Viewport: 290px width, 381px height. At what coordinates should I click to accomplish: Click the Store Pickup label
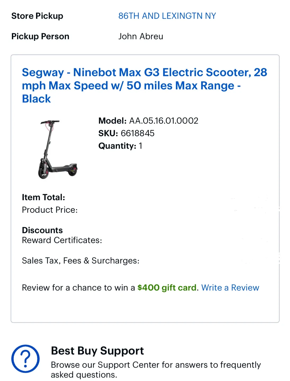click(x=37, y=16)
